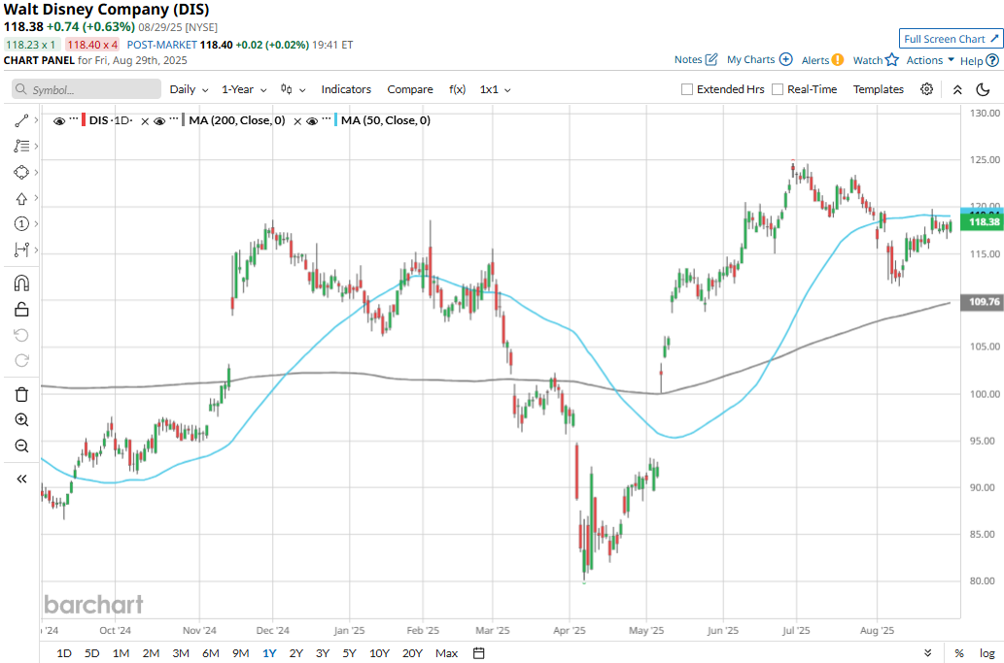Viewport: 1004px width, 663px height.
Task: Enable Real-Time checkbox
Action: pos(778,89)
